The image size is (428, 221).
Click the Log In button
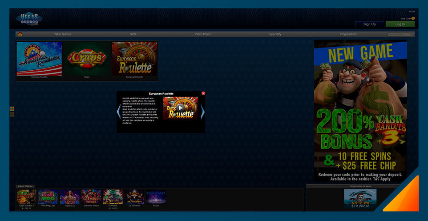tap(400, 24)
